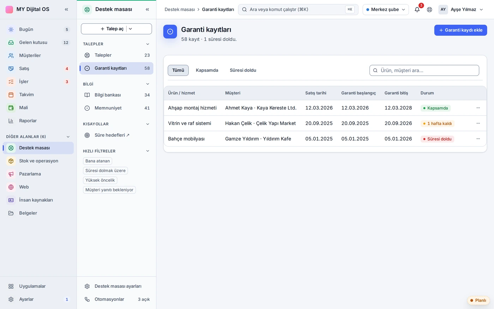Click Talep aç button
The image size is (494, 309).
tap(112, 29)
